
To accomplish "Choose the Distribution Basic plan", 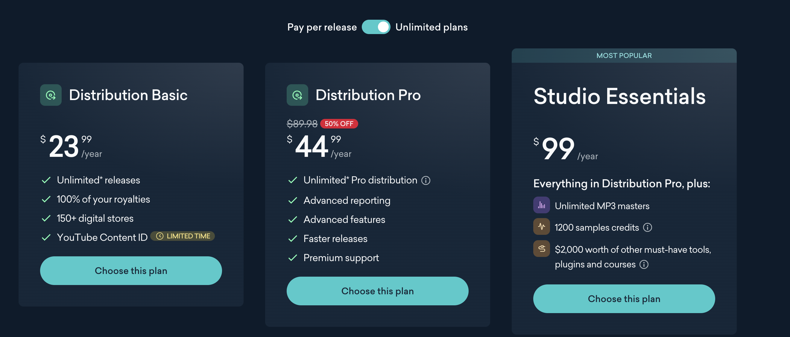I will [x=131, y=271].
